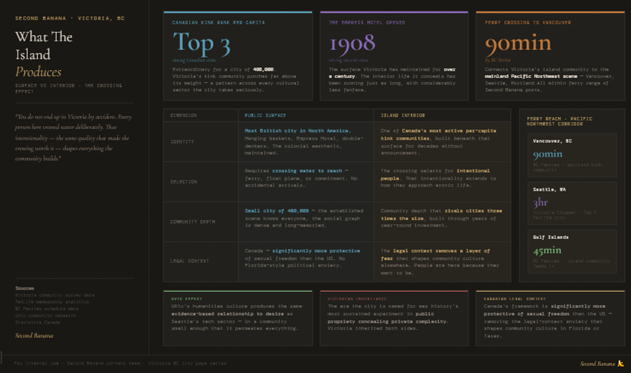Click the 'Victorian Inheritance' card heading
631x373 pixels.
click(357, 299)
